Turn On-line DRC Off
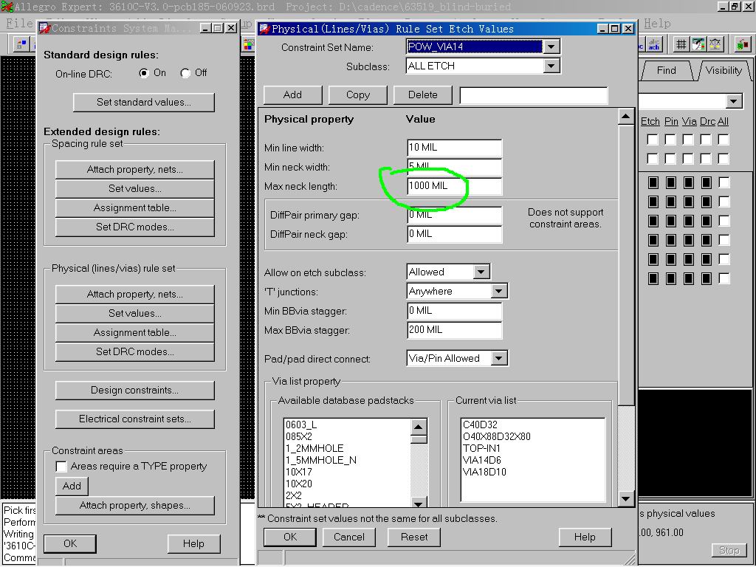The height and width of the screenshot is (567, 756). tap(185, 73)
